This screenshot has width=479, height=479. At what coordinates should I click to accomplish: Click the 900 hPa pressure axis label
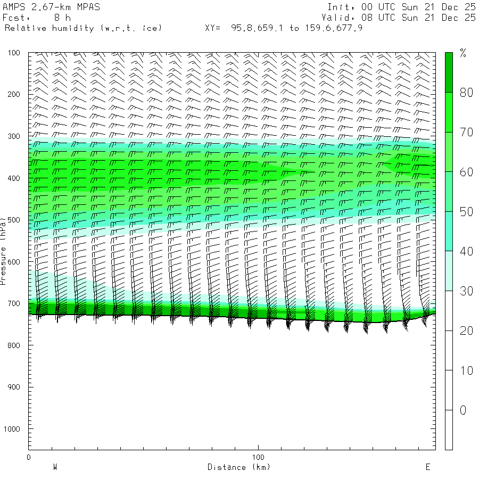14,387
